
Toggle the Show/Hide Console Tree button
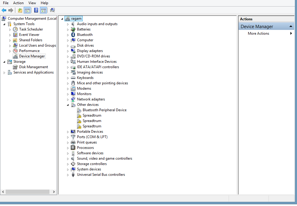pos(27,10)
